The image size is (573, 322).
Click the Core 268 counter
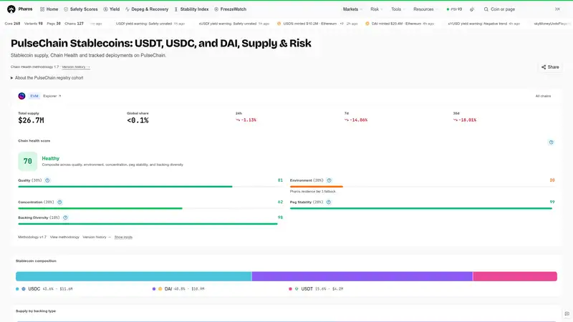[x=12, y=24]
